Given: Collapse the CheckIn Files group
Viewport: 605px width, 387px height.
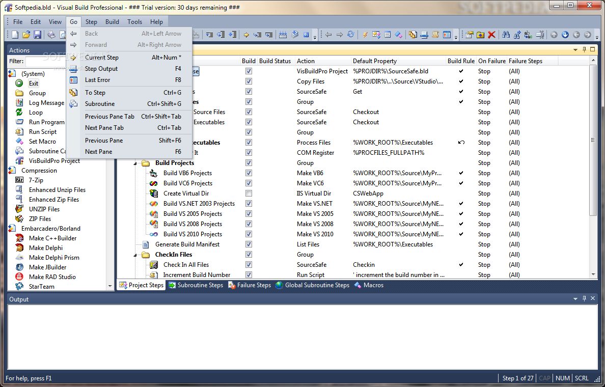Looking at the screenshot, I should coord(135,255).
